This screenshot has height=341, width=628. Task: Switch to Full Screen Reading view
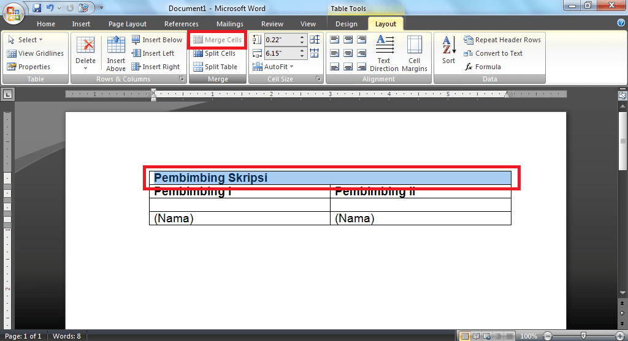coord(476,336)
